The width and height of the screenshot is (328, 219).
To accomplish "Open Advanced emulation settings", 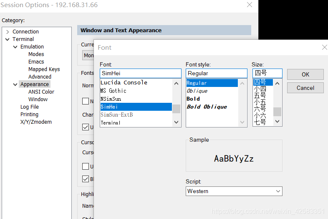I will pyautogui.click(x=40, y=77).
